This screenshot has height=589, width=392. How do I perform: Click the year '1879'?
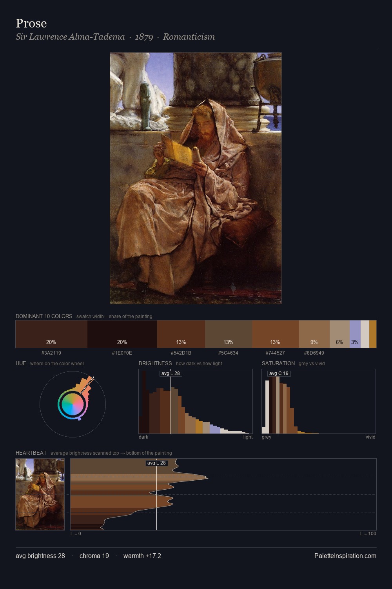point(144,37)
